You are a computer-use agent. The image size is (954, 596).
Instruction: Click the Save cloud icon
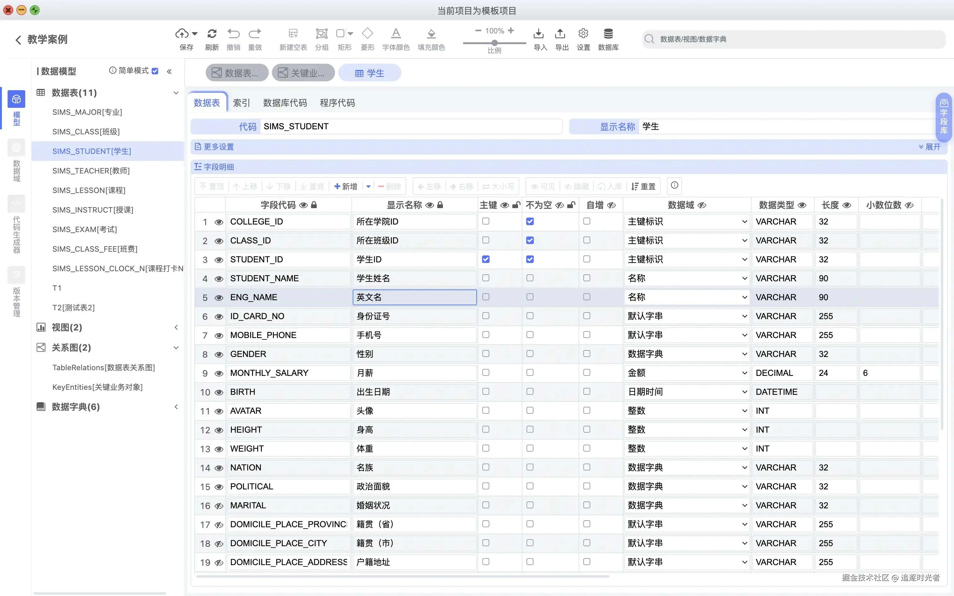click(x=182, y=34)
